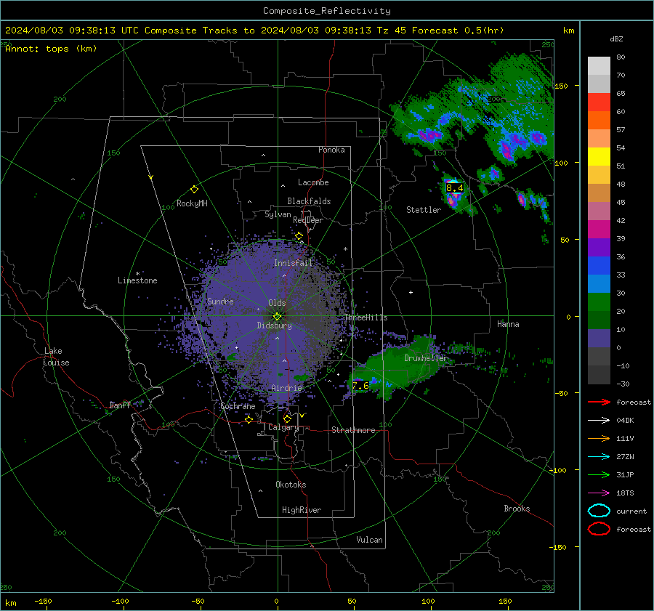Select the 60 dBZ red color swatch

pos(599,102)
